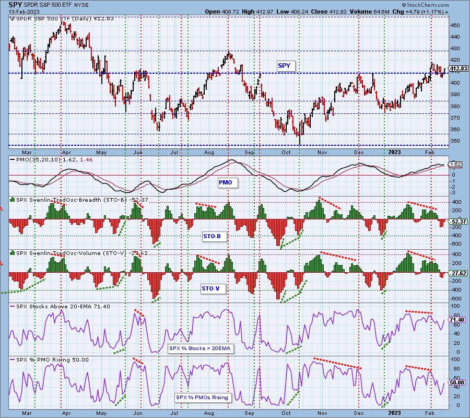
Task: Click the SPX Swenlin TradOsc-Volume legend
Action: [82, 253]
